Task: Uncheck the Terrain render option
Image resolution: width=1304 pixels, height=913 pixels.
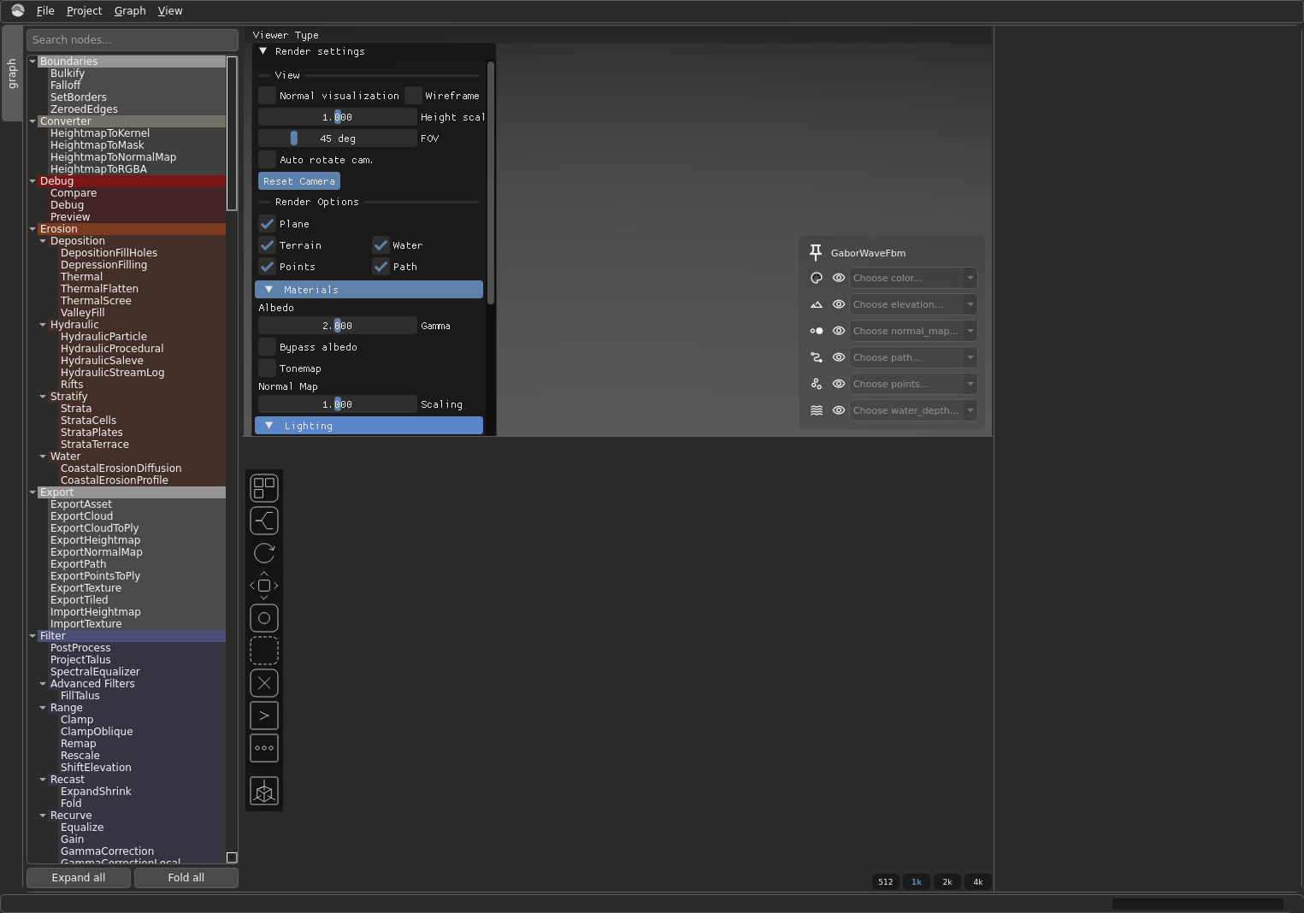Action: [268, 245]
